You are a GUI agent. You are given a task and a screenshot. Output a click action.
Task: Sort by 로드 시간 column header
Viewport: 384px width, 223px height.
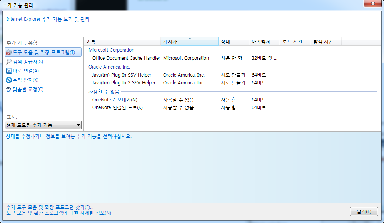click(x=296, y=42)
